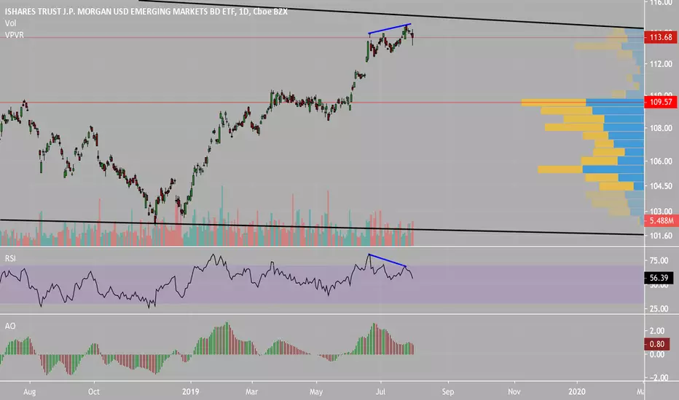Click the 25.00 RSI axis label

pos(659,309)
